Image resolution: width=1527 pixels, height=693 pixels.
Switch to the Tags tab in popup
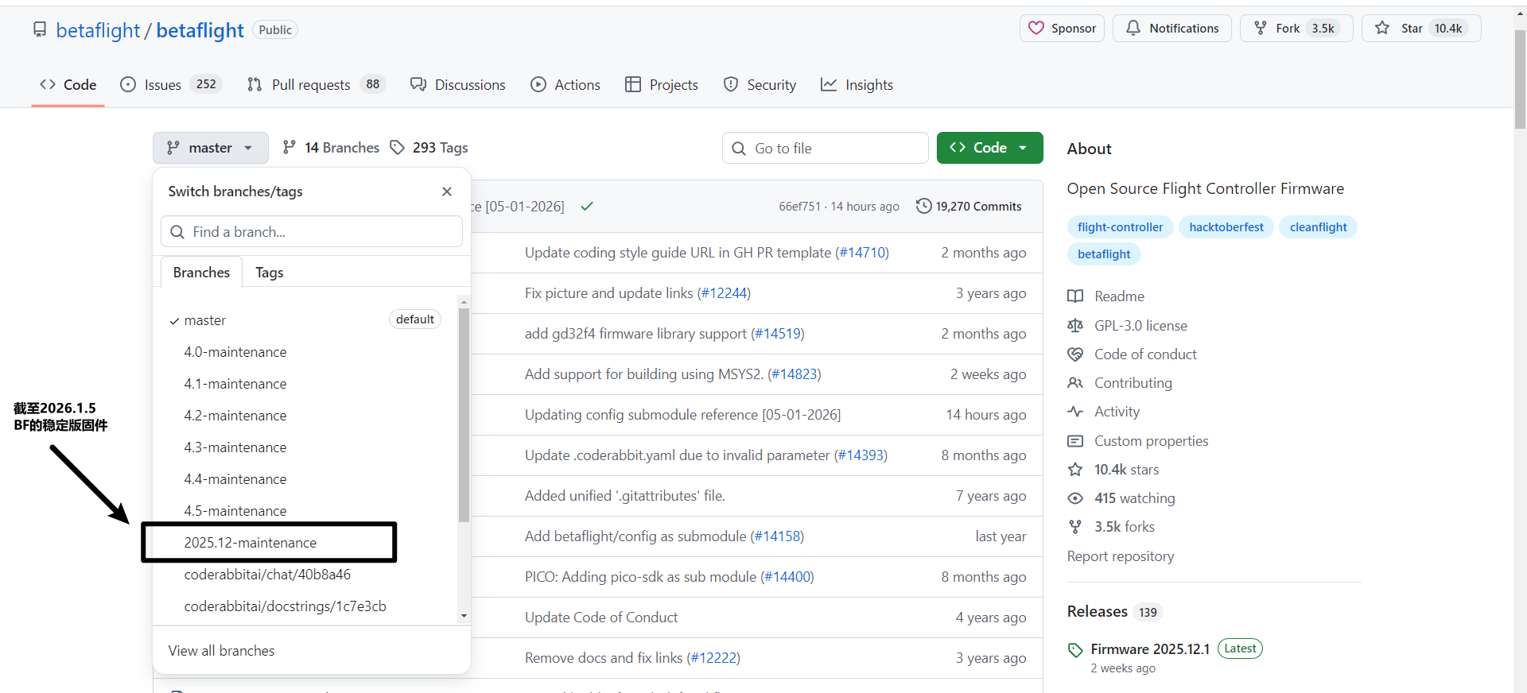click(x=269, y=273)
